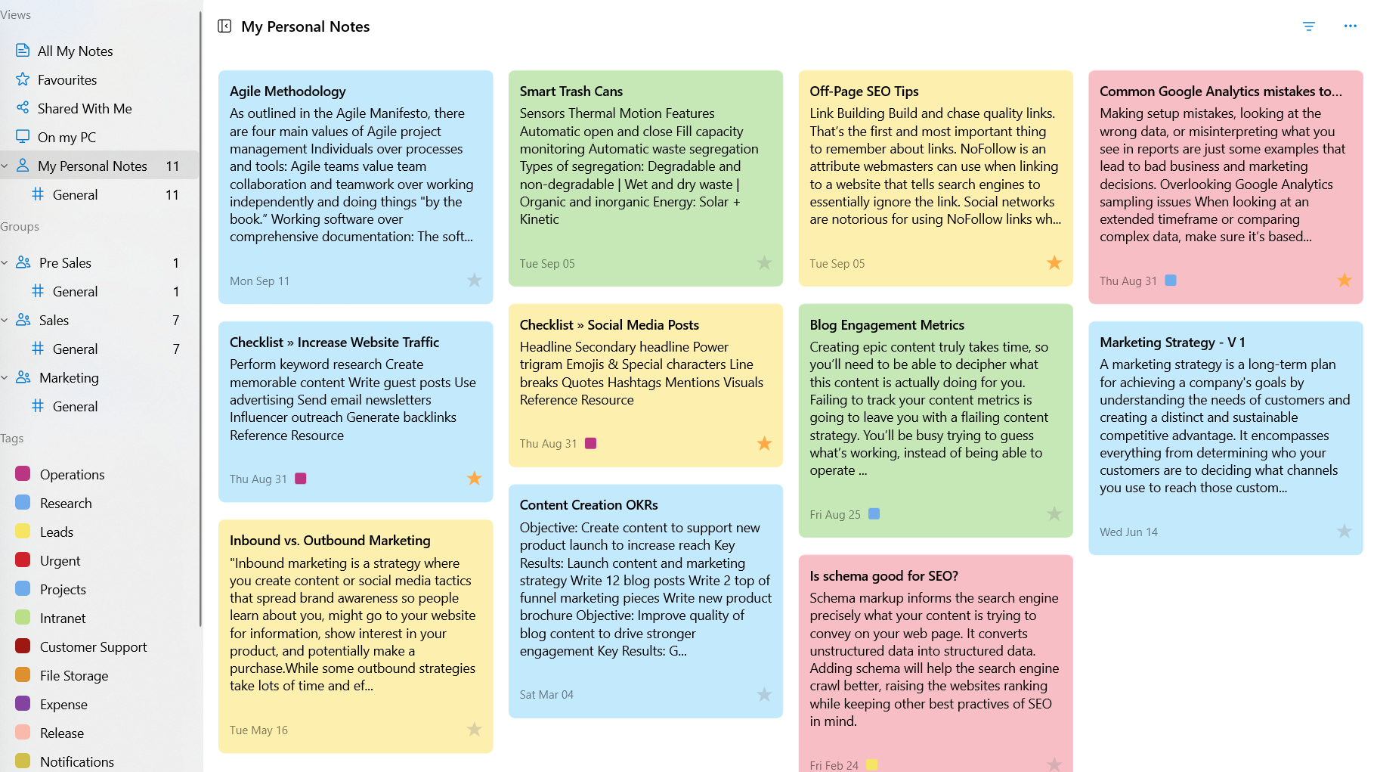Collapse the Marketing group
The width and height of the screenshot is (1377, 772).
(5, 377)
